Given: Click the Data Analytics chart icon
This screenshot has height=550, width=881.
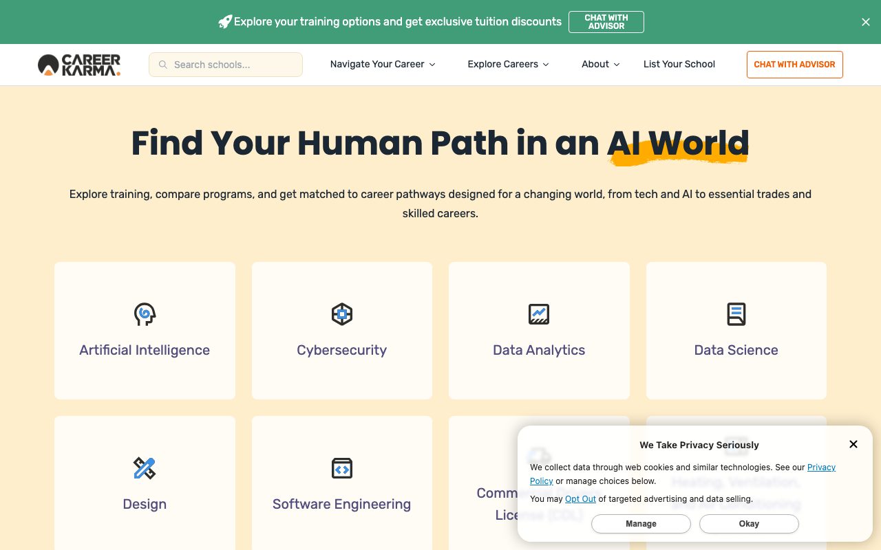Looking at the screenshot, I should 539,314.
